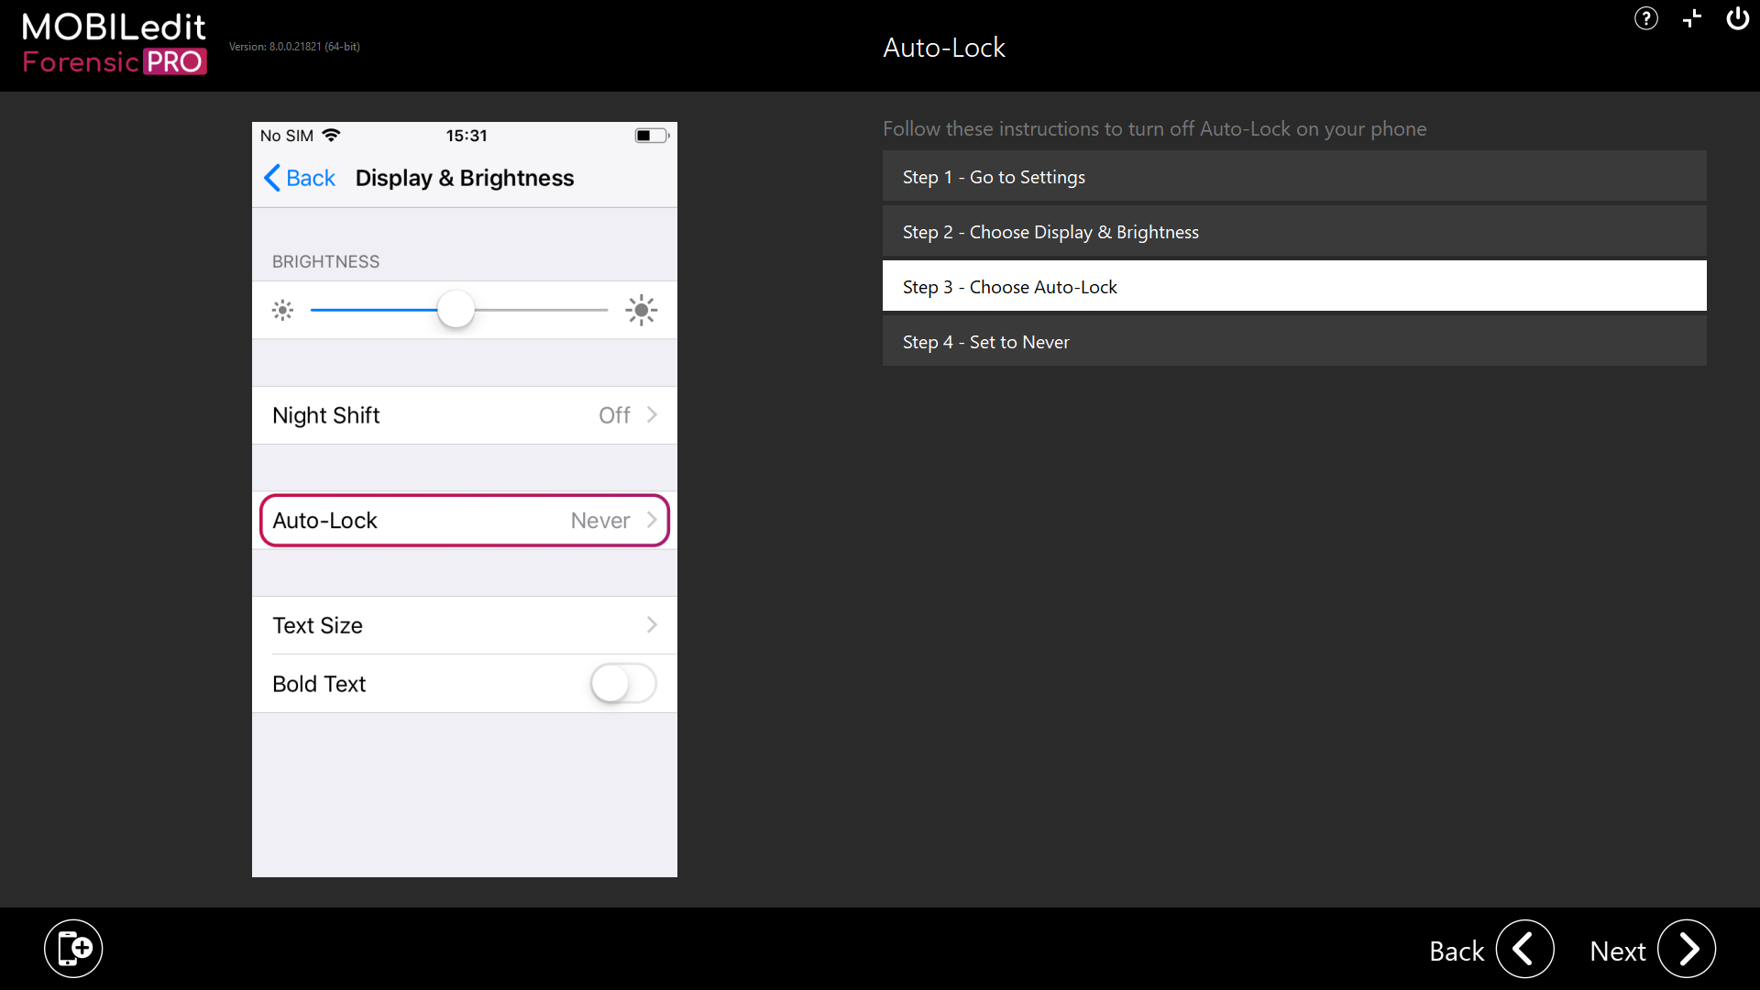Click the large sun brightness icon
The width and height of the screenshot is (1760, 990).
(x=641, y=310)
